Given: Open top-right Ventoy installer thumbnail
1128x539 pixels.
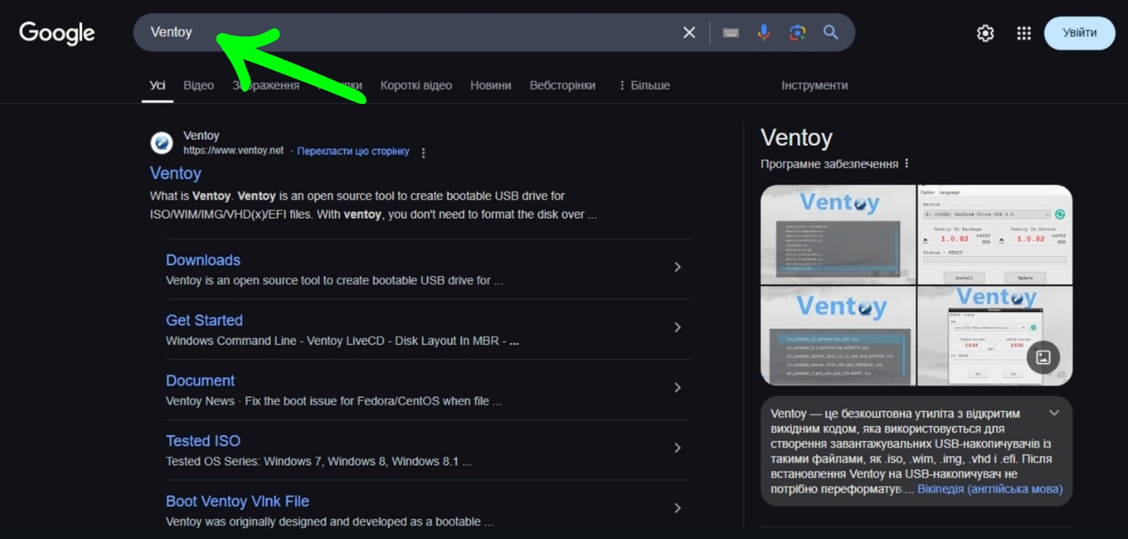Looking at the screenshot, I should click(x=995, y=234).
